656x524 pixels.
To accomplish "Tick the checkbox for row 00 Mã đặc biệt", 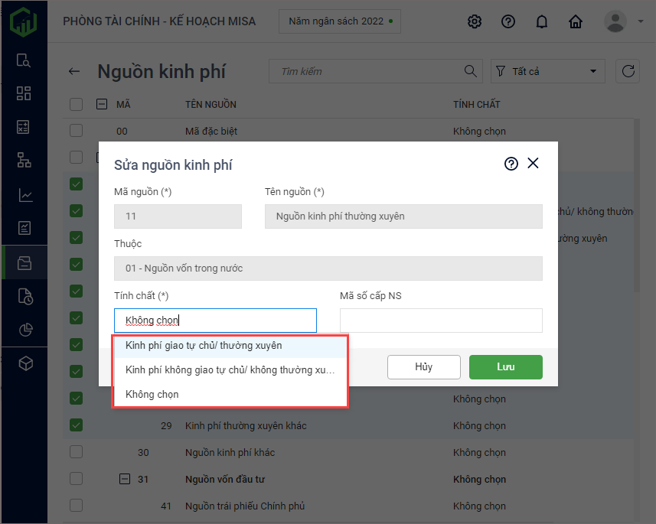I will pyautogui.click(x=76, y=131).
